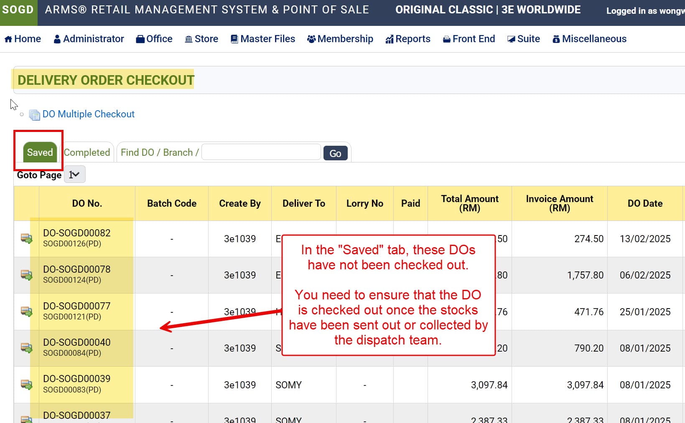Open the Miscellaneous menu
This screenshot has width=685, height=423.
point(589,39)
